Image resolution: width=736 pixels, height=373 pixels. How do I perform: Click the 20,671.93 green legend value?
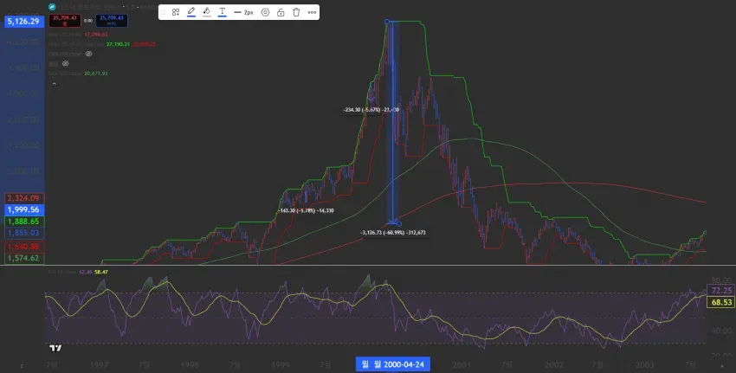(x=96, y=74)
